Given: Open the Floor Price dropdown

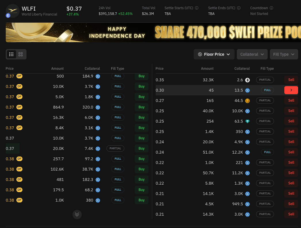Looking at the screenshot, I should (214, 54).
